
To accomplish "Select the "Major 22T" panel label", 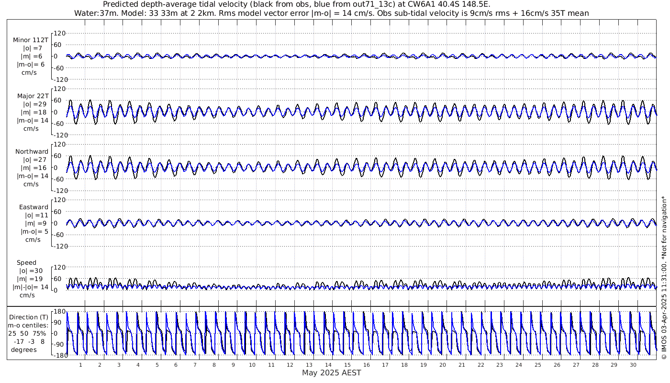I will point(33,96).
